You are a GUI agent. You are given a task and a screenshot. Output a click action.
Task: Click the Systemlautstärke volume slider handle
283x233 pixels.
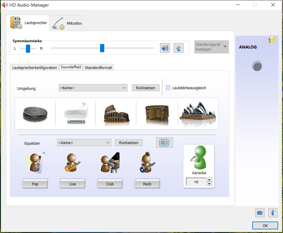point(102,48)
